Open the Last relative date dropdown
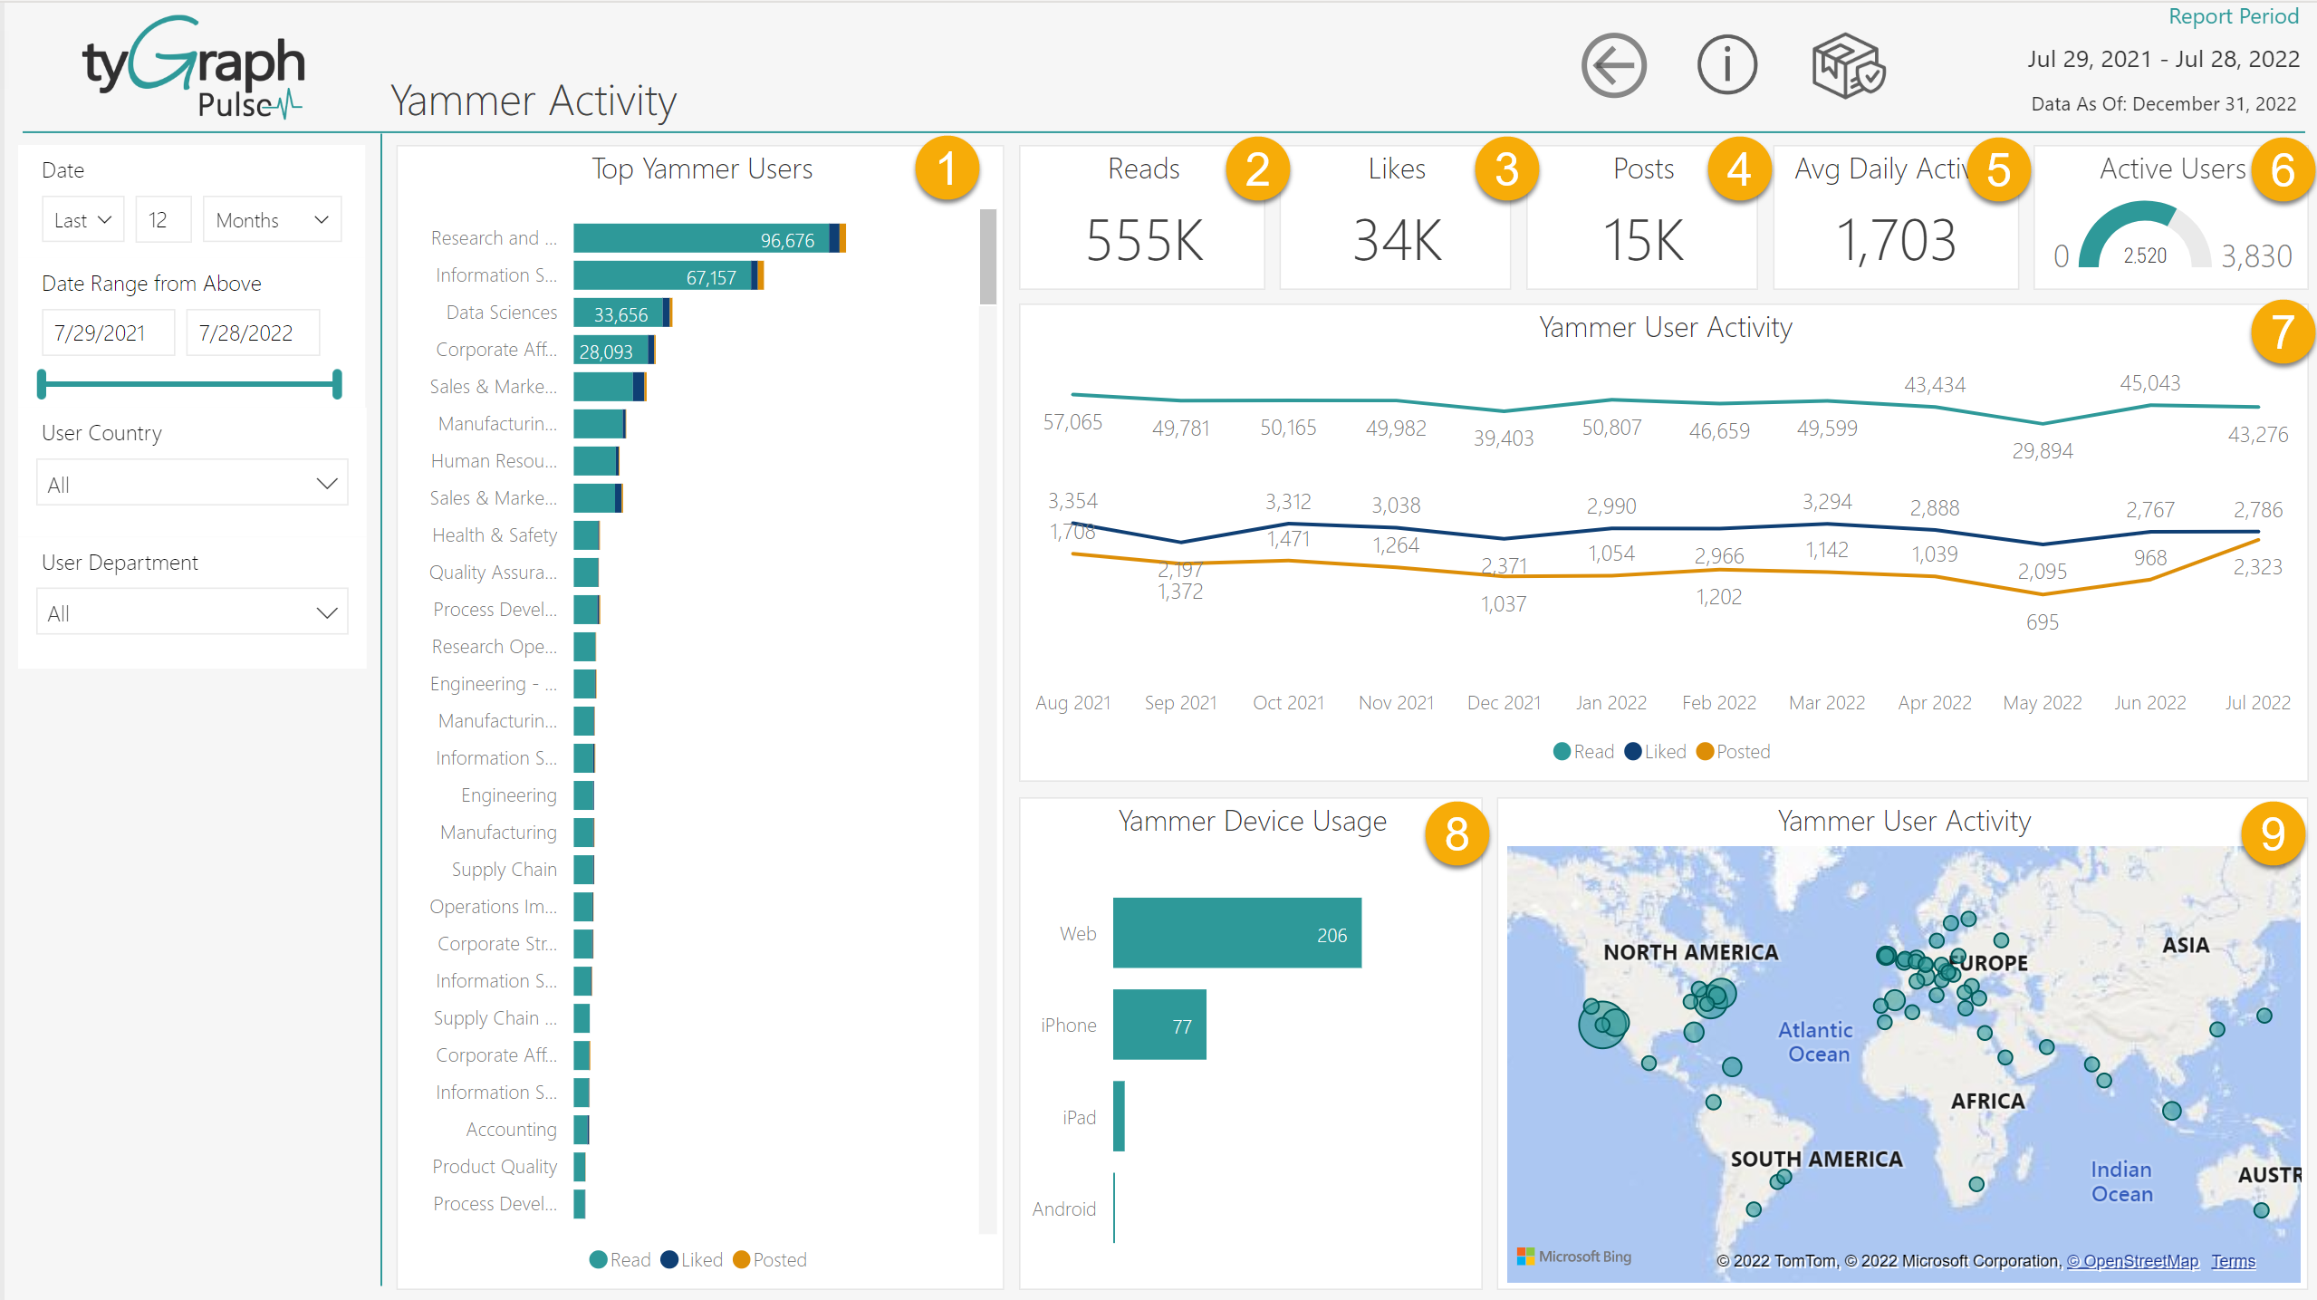The width and height of the screenshot is (2317, 1300). coord(82,220)
